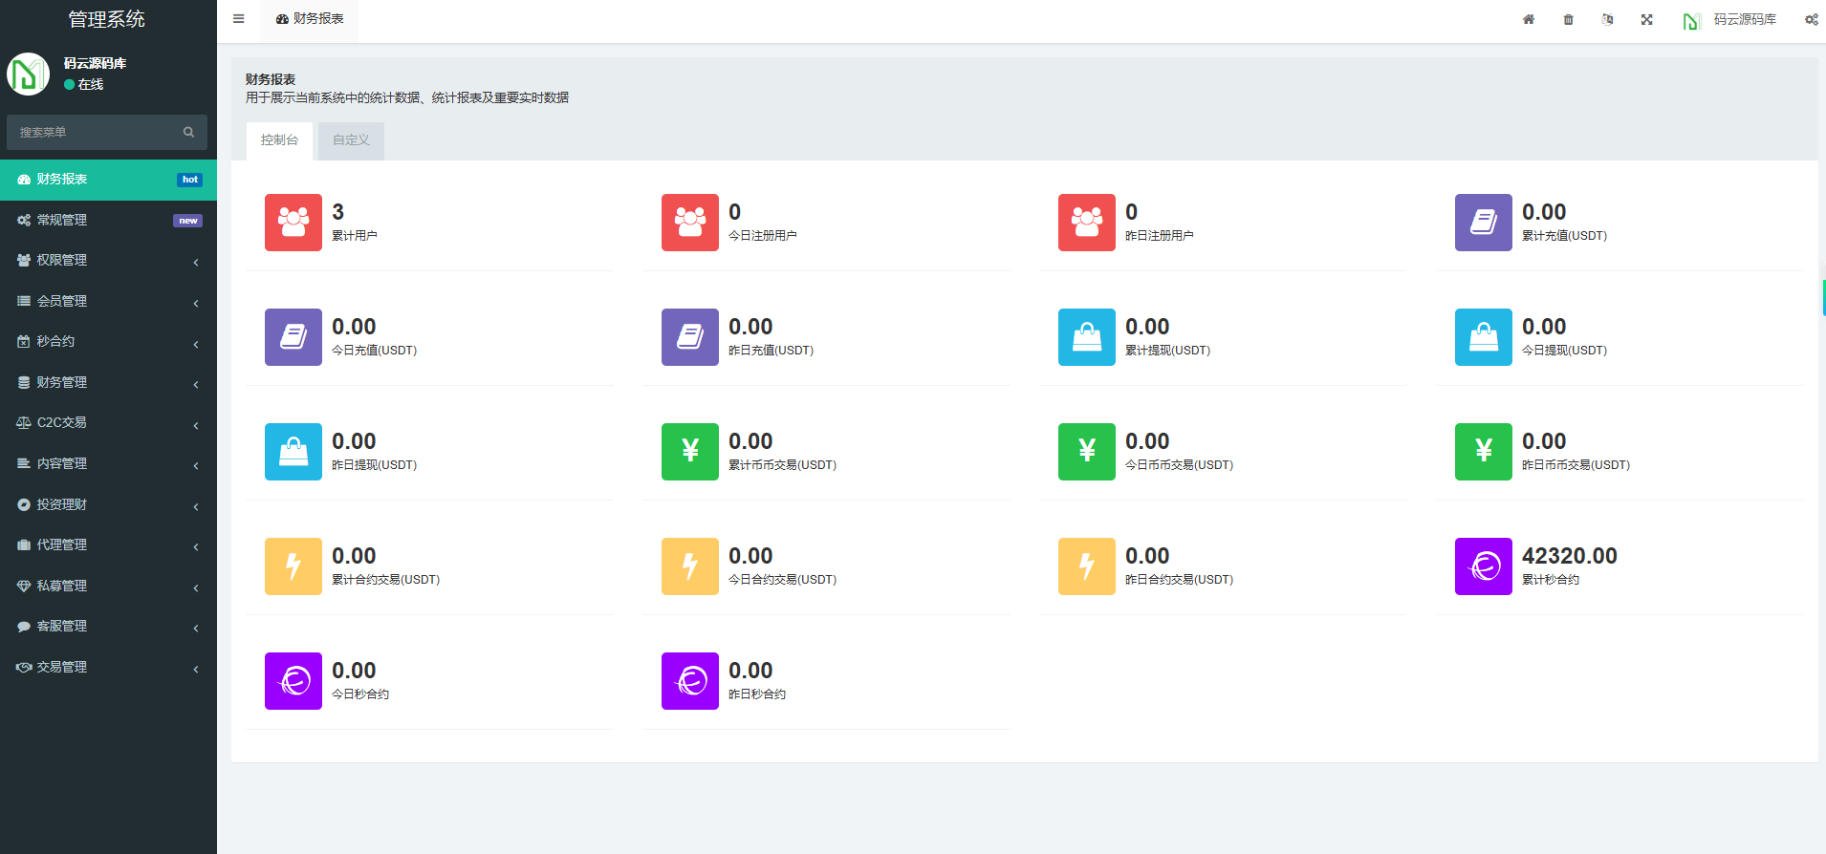Click the home icon in top bar
This screenshot has height=854, width=1826.
(x=1529, y=19)
